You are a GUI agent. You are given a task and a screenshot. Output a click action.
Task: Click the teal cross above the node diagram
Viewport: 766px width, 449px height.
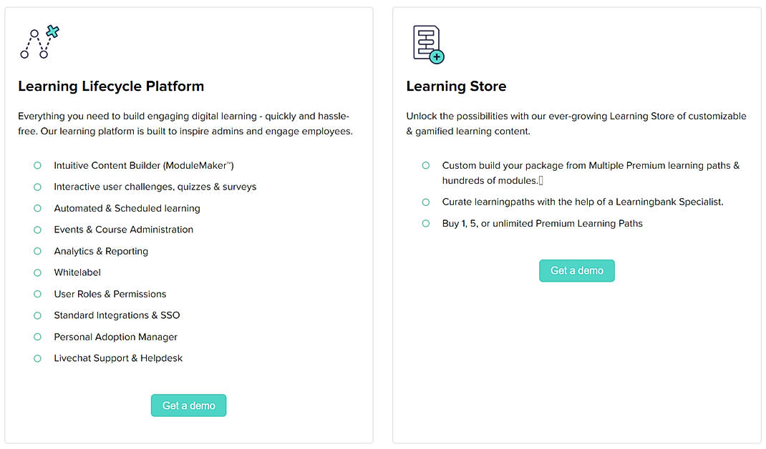coord(53,30)
